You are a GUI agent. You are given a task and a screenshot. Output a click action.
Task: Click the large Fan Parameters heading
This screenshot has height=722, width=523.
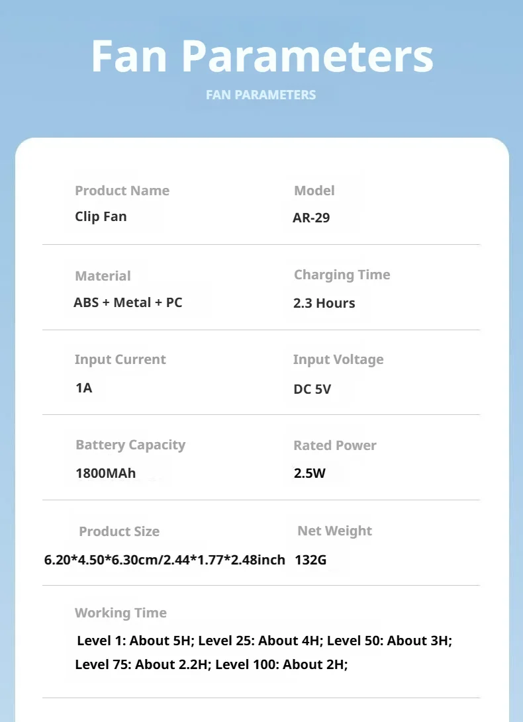coord(261,56)
